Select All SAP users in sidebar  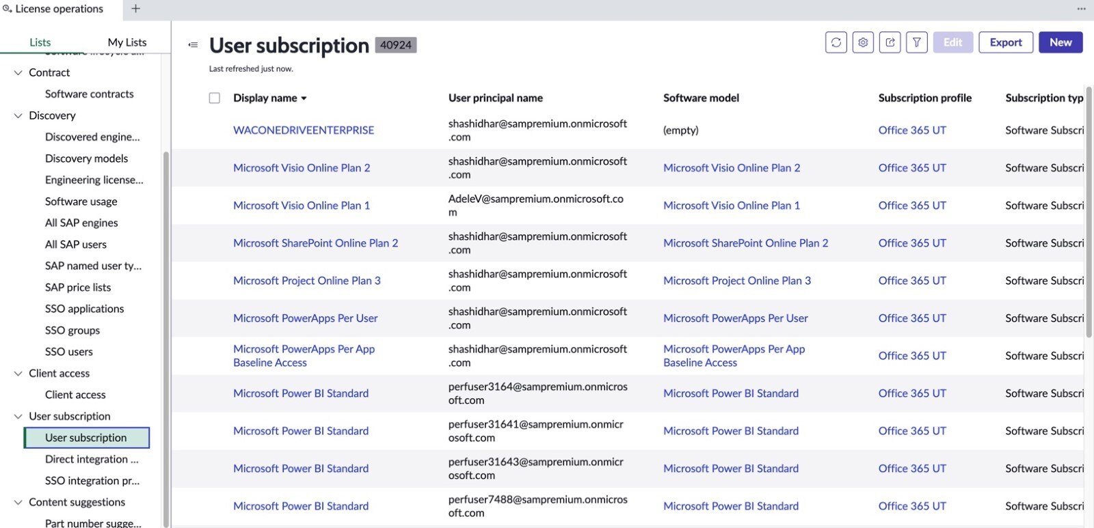(76, 245)
